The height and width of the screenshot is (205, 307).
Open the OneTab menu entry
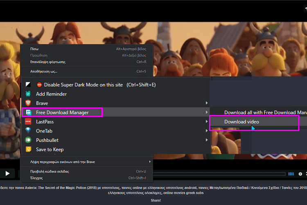point(115,131)
